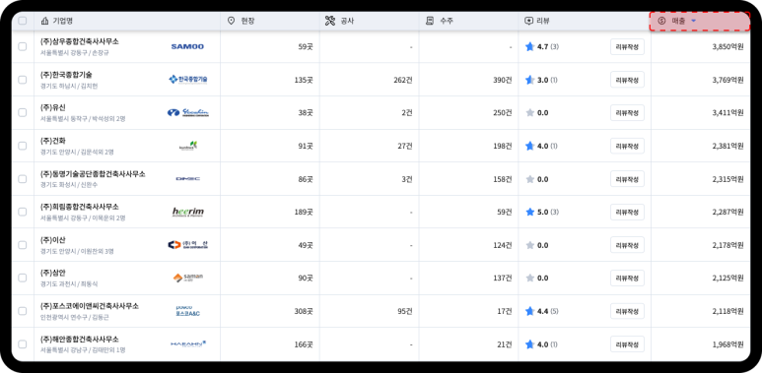Click the building icon beside 기업명 header
This screenshot has height=373, width=762.
pos(44,21)
